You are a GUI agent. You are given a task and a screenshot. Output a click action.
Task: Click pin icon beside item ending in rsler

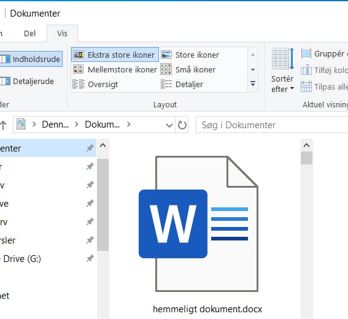[x=90, y=240]
